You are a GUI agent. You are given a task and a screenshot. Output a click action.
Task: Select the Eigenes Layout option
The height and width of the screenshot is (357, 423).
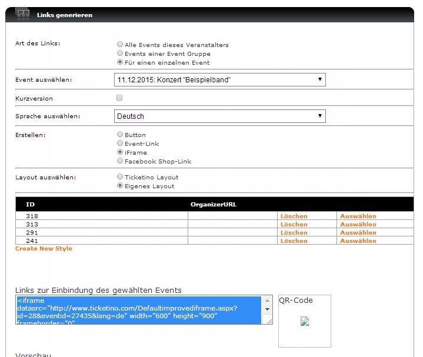click(x=120, y=186)
